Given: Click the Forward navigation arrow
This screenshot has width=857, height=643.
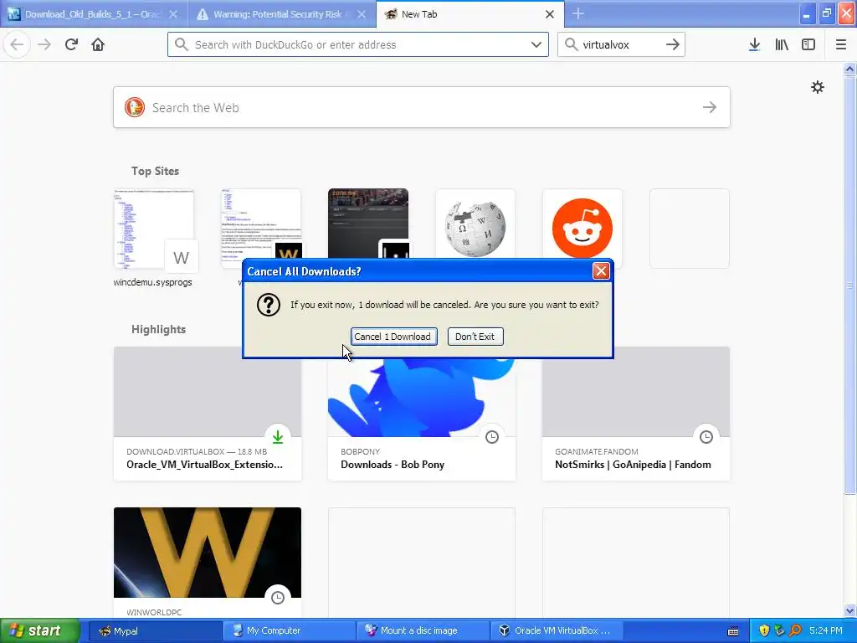Looking at the screenshot, I should point(45,44).
